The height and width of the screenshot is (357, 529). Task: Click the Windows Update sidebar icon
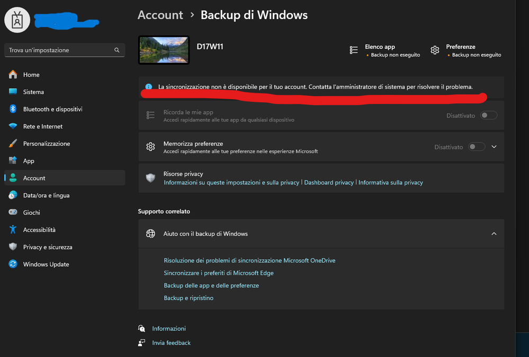click(x=13, y=264)
